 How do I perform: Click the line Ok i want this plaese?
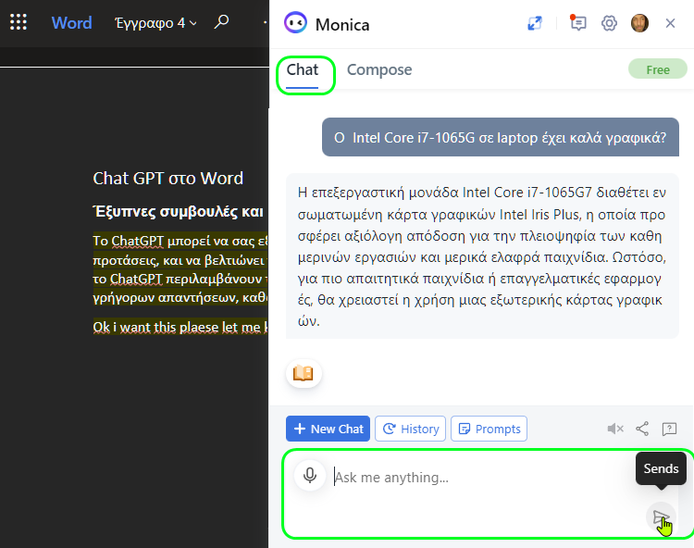[180, 327]
